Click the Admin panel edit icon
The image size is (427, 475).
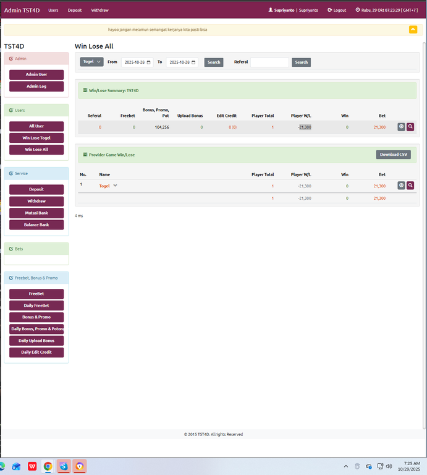click(x=11, y=59)
